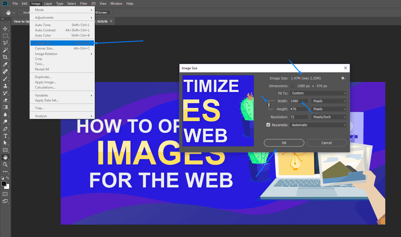Viewport: 401px width, 237px height.
Task: Expand the Dimensions units dropdown arrow
Action: pos(293,86)
